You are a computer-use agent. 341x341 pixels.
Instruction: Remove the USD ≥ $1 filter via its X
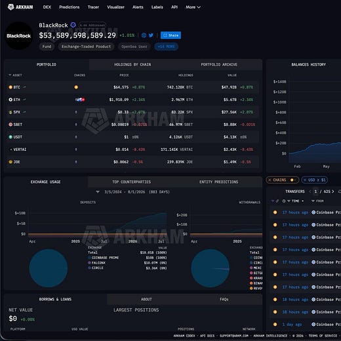(305, 180)
